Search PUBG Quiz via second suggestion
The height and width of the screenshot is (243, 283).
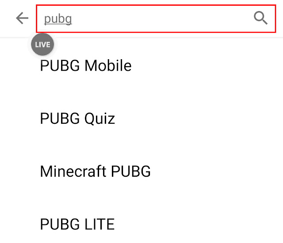point(77,118)
